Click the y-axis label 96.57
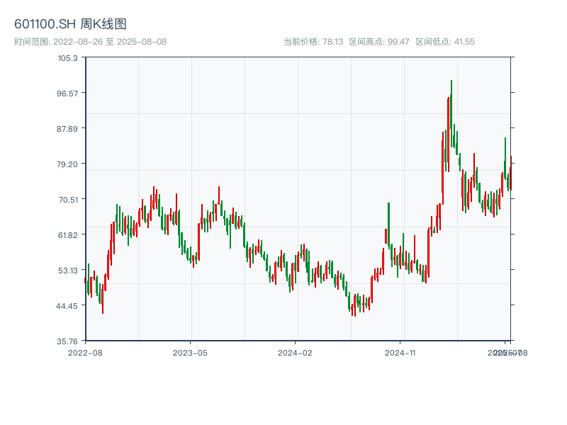 tap(67, 93)
